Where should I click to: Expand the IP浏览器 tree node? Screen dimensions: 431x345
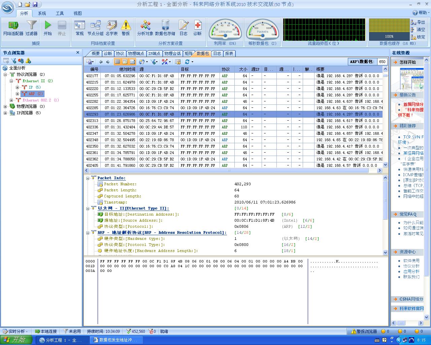tap(5, 113)
